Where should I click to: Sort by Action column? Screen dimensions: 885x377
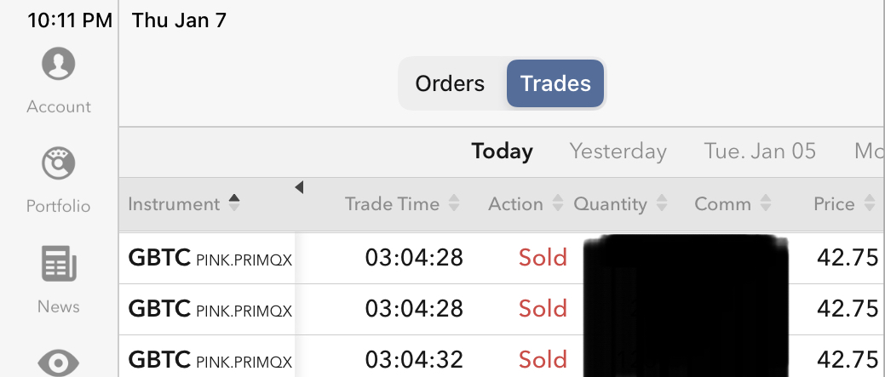point(557,204)
